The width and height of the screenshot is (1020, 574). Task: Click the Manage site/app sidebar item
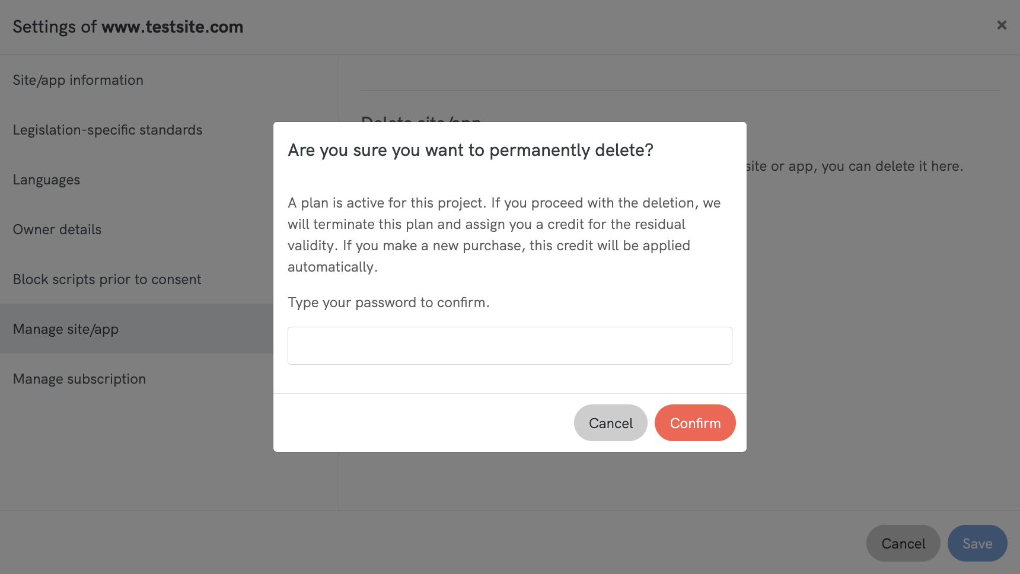pos(66,329)
